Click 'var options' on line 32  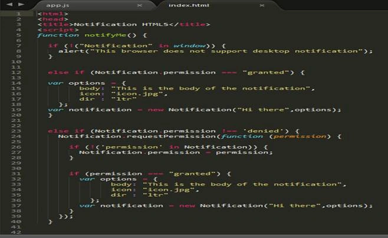coord(108,179)
